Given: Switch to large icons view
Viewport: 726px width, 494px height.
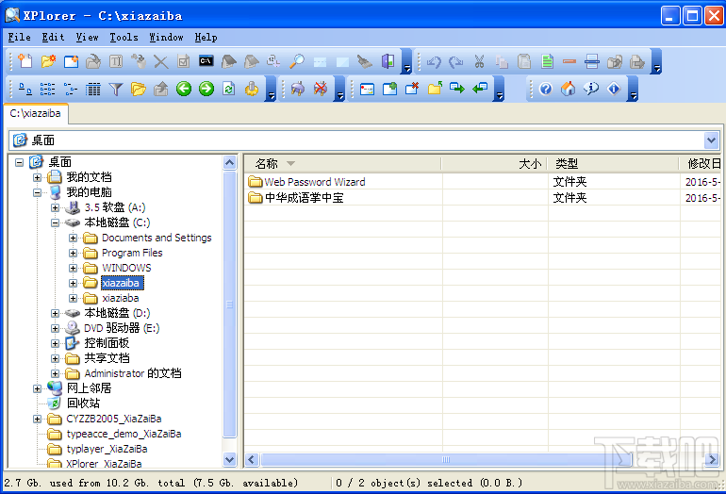Looking at the screenshot, I should pyautogui.click(x=25, y=89).
